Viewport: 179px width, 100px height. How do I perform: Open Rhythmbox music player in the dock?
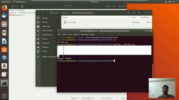tap(4, 33)
